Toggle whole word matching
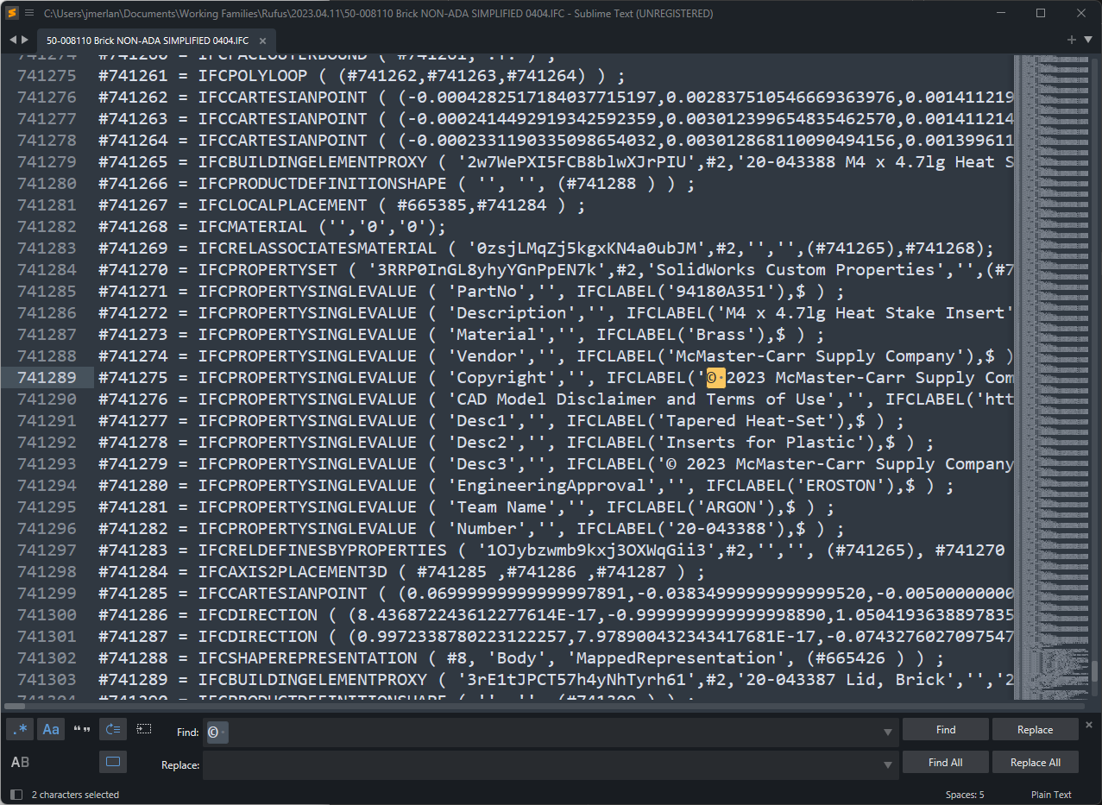This screenshot has height=805, width=1102. pos(82,730)
